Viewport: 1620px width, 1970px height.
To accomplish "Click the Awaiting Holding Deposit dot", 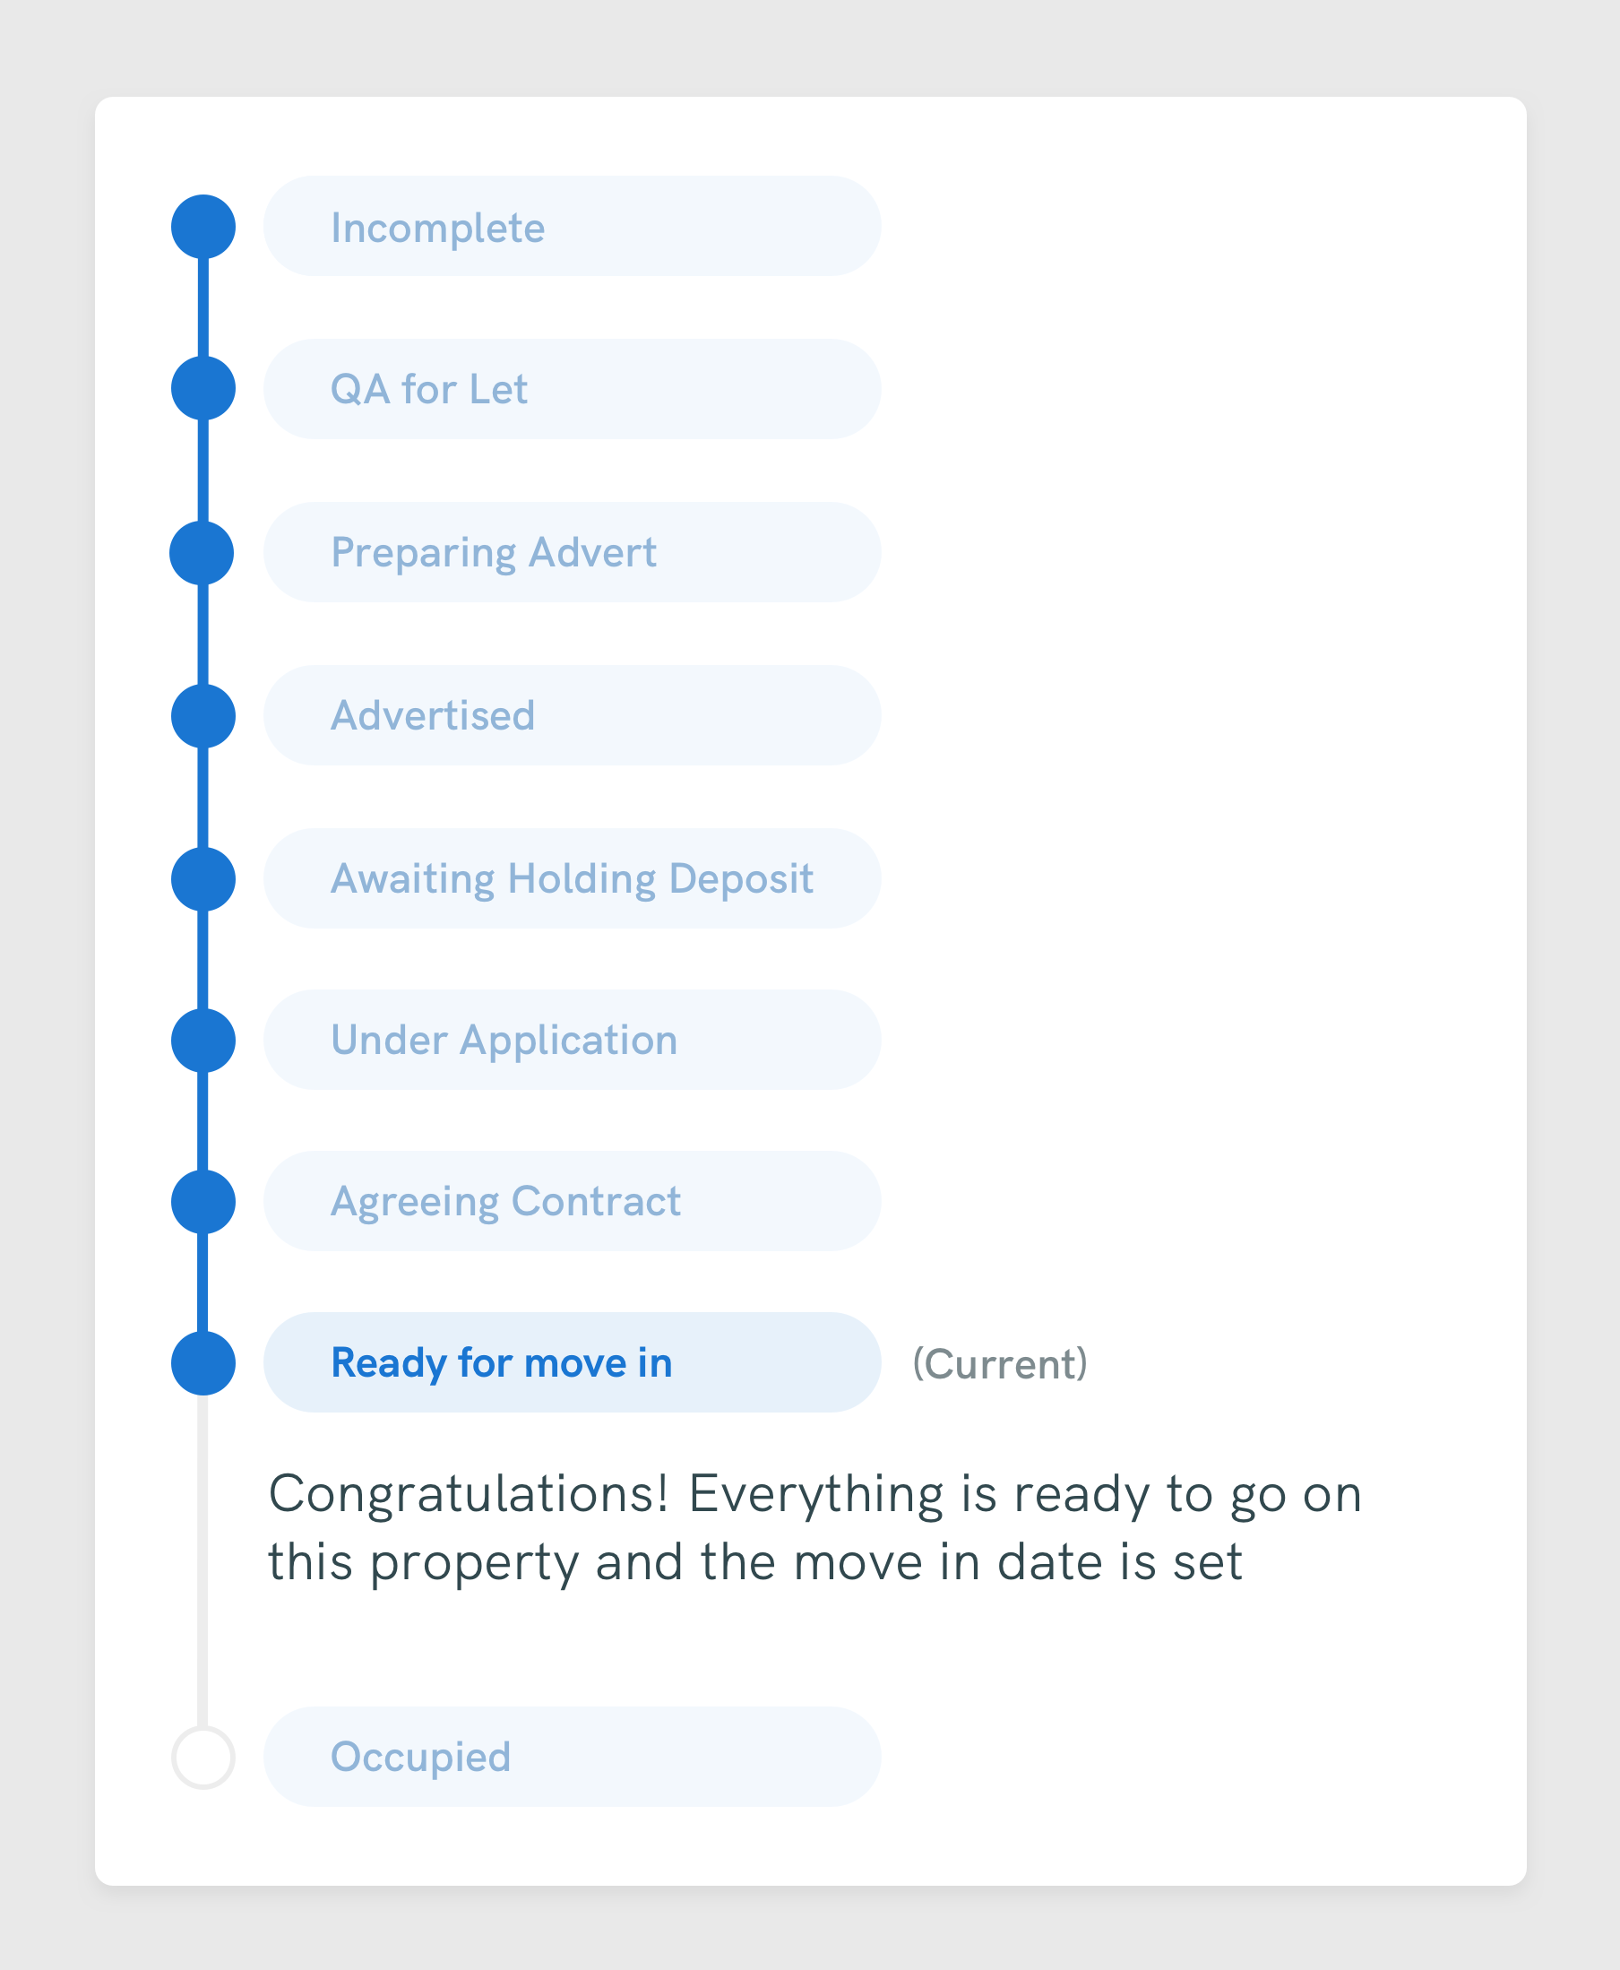I will (202, 879).
